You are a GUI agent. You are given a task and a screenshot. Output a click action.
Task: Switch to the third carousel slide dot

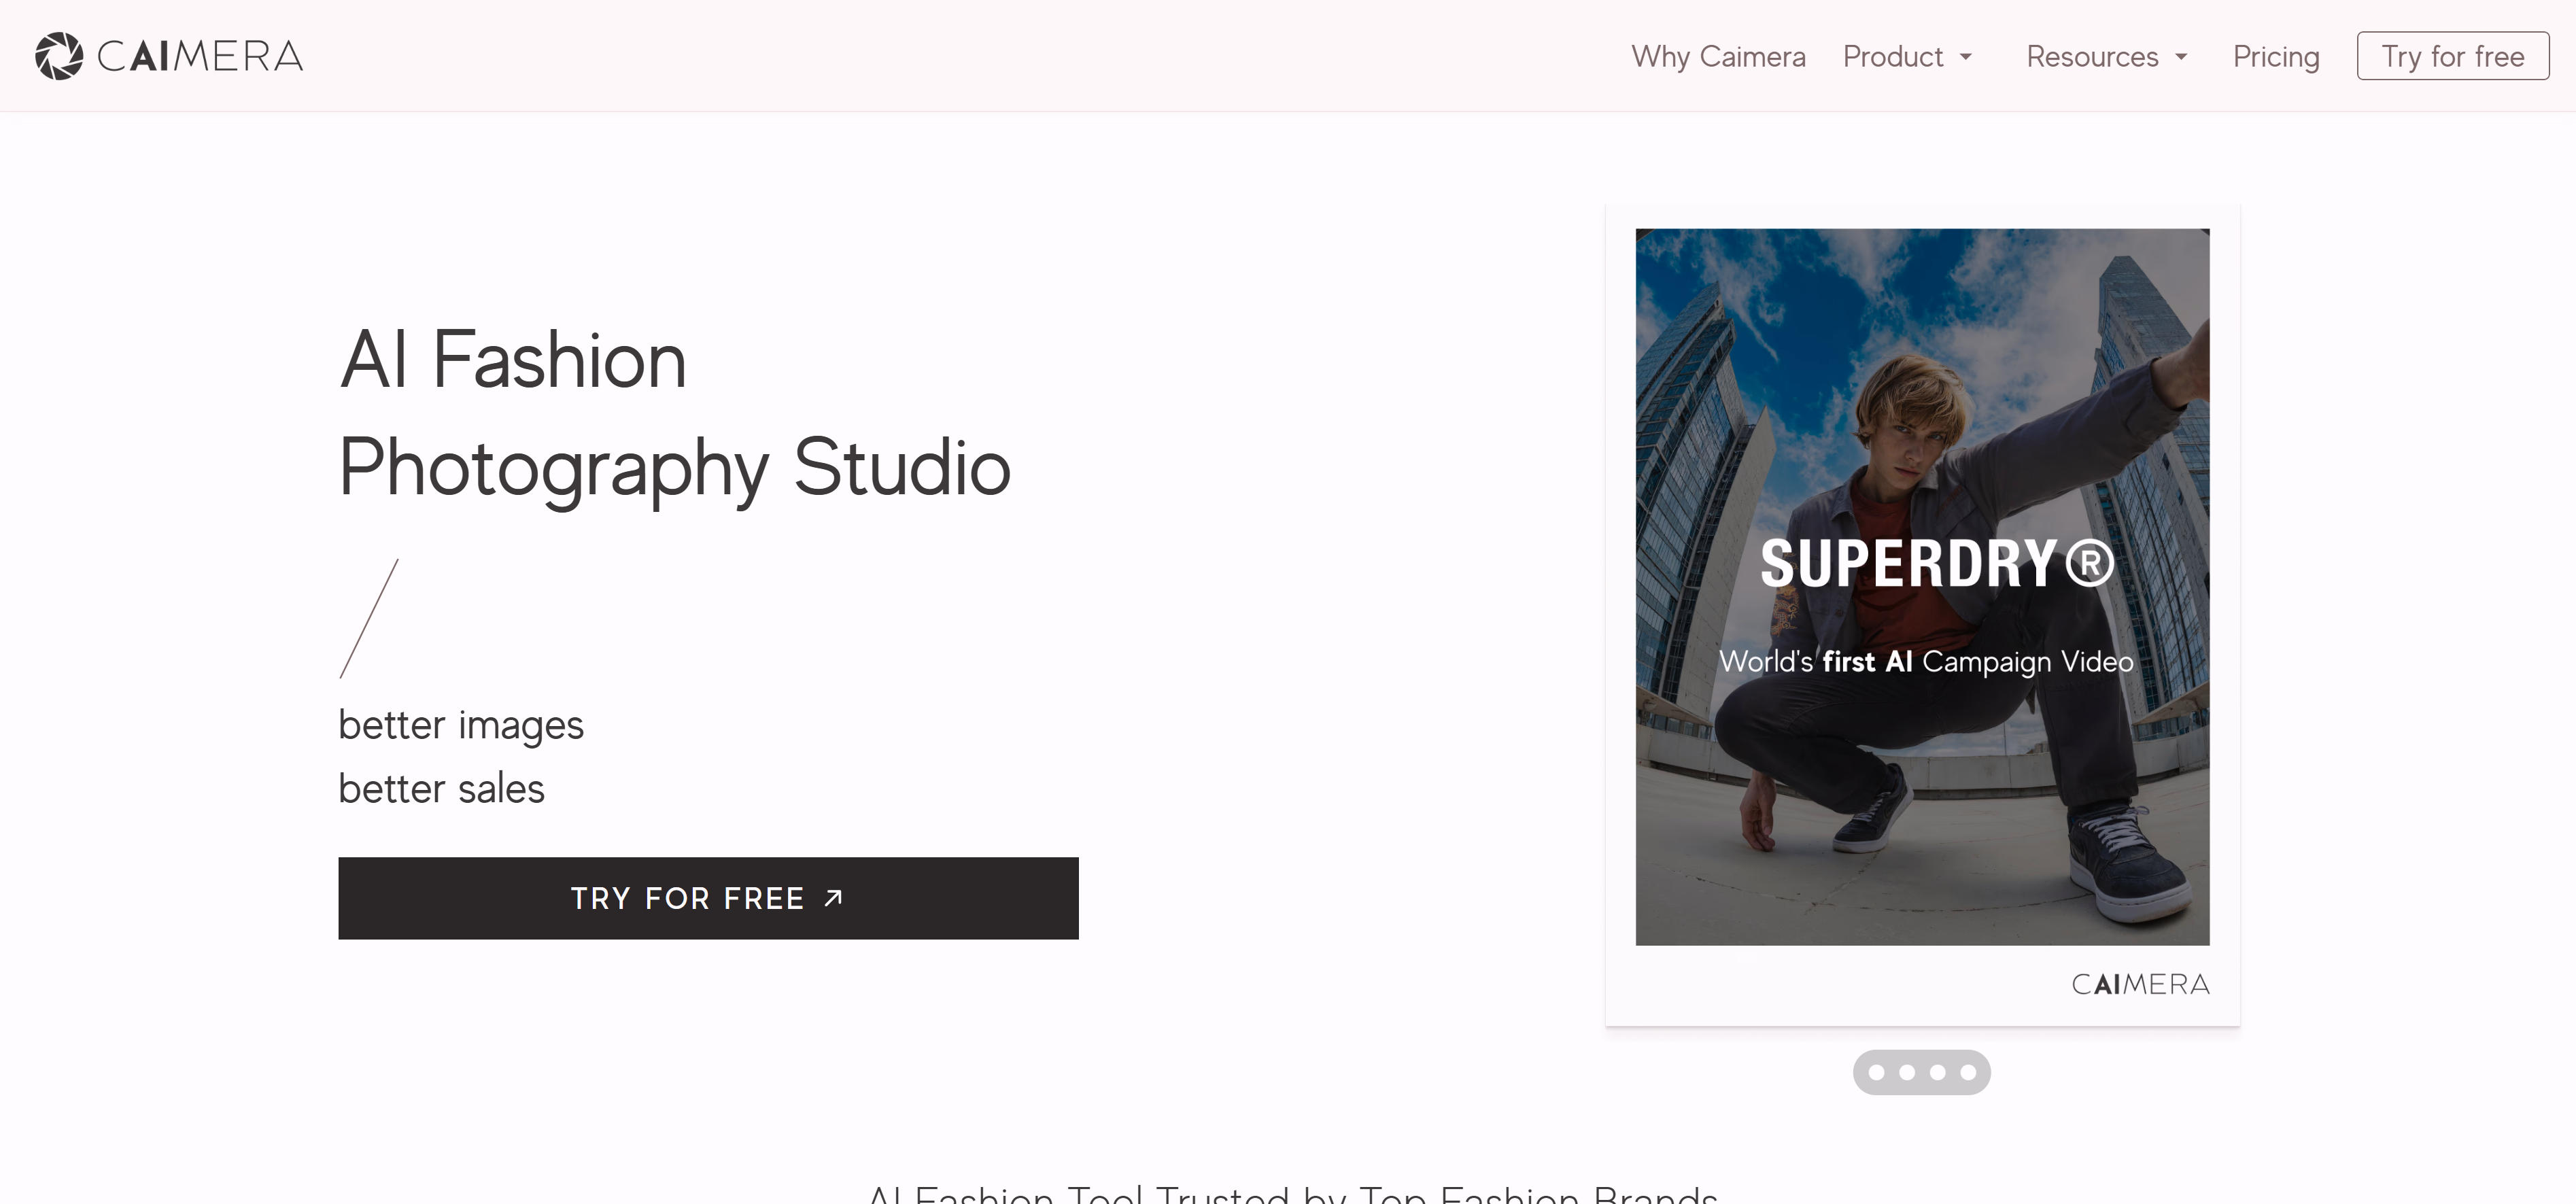[x=1937, y=1072]
